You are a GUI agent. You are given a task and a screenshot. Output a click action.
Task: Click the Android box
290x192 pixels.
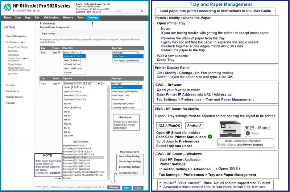click(x=194, y=125)
